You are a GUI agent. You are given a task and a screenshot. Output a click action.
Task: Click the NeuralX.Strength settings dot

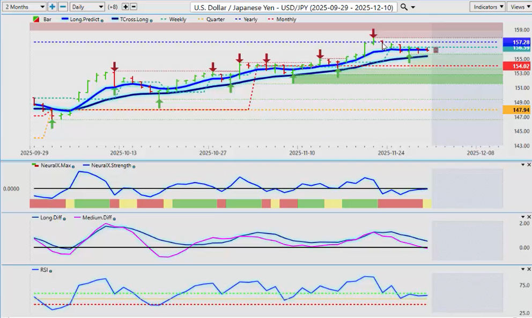point(133,166)
